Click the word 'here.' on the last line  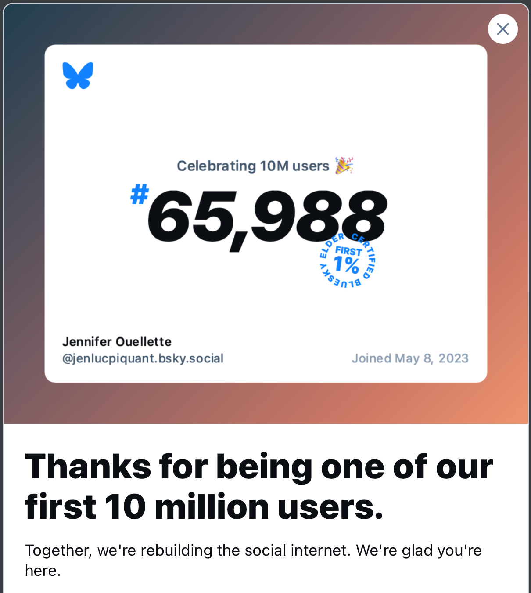tap(43, 571)
